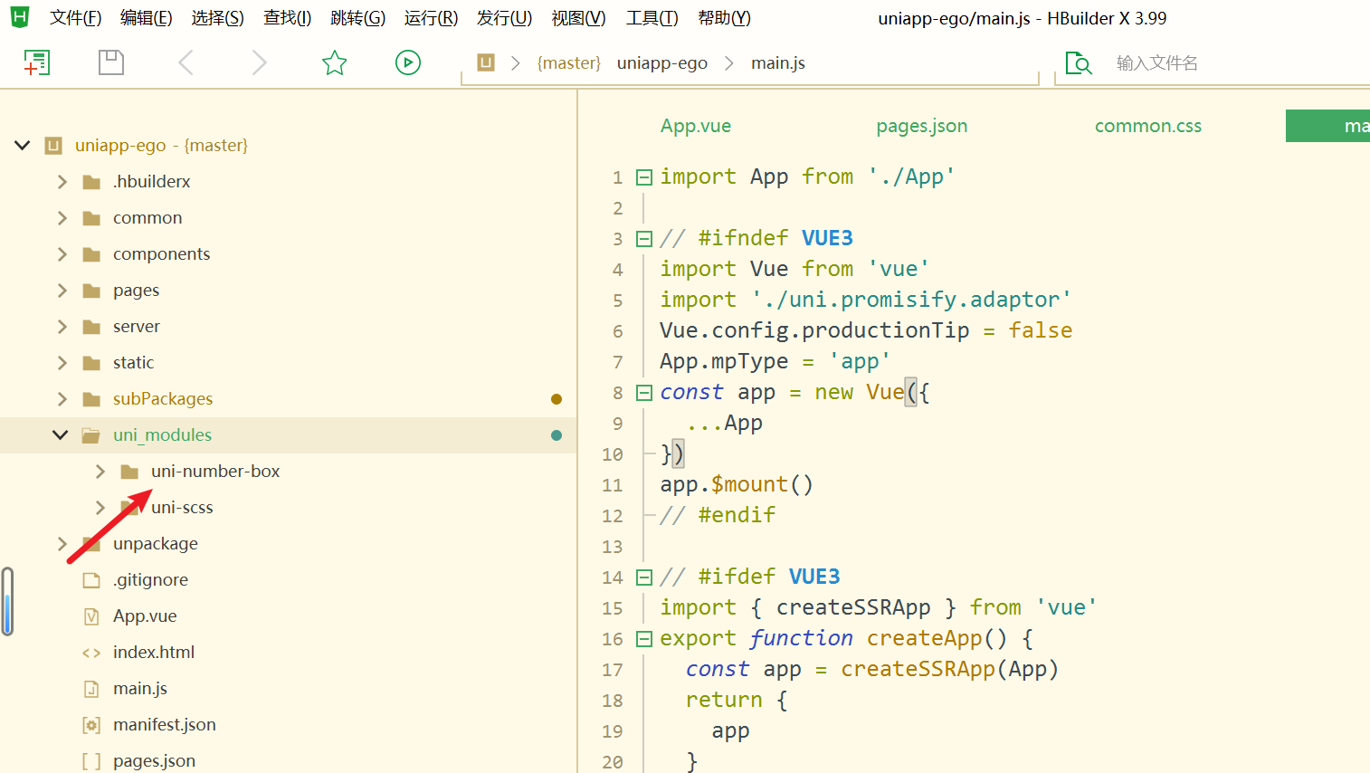
Task: Click the App.vue file icon in tree
Action: (x=91, y=616)
